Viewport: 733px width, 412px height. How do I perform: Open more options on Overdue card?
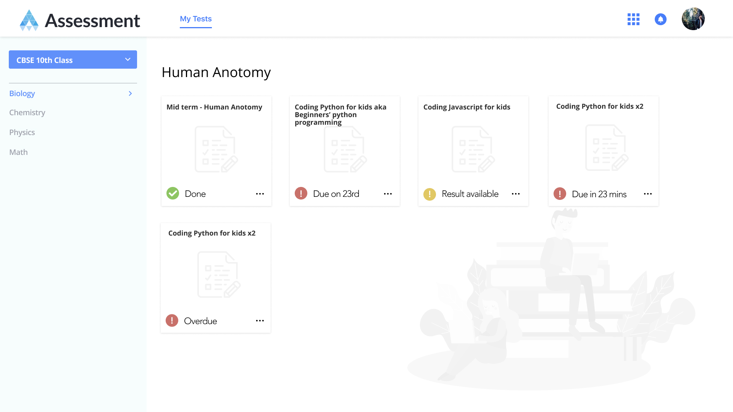coord(260,320)
